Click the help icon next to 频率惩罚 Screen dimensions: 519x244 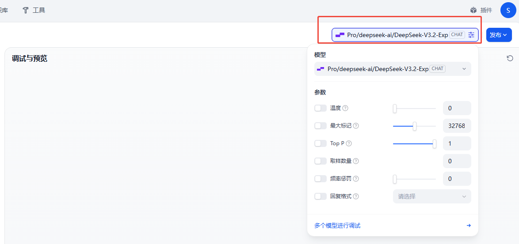click(356, 179)
